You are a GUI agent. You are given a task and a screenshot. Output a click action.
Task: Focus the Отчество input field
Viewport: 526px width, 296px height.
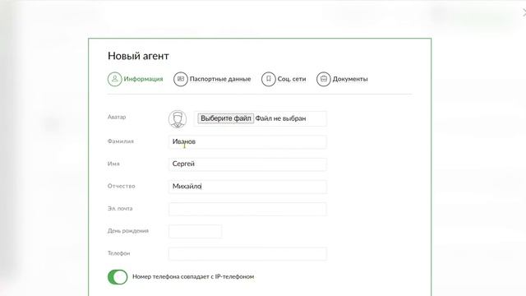pyautogui.click(x=247, y=187)
